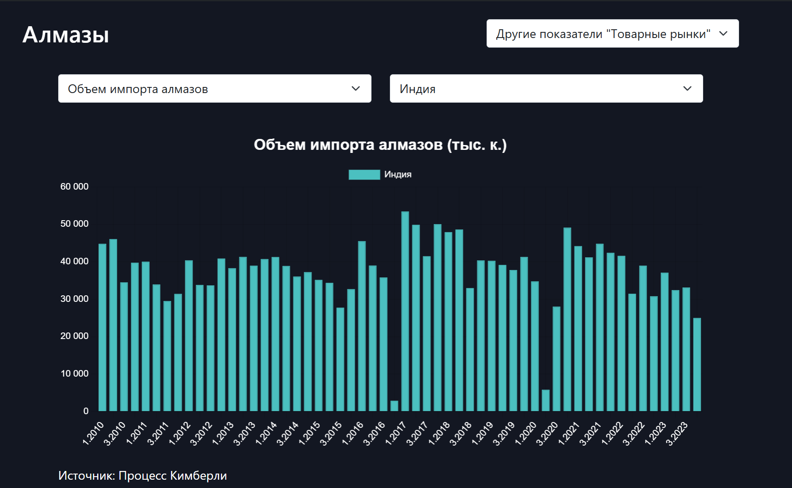792x488 pixels.
Task: Click the y-axis label '60 000'
Action: 74,187
